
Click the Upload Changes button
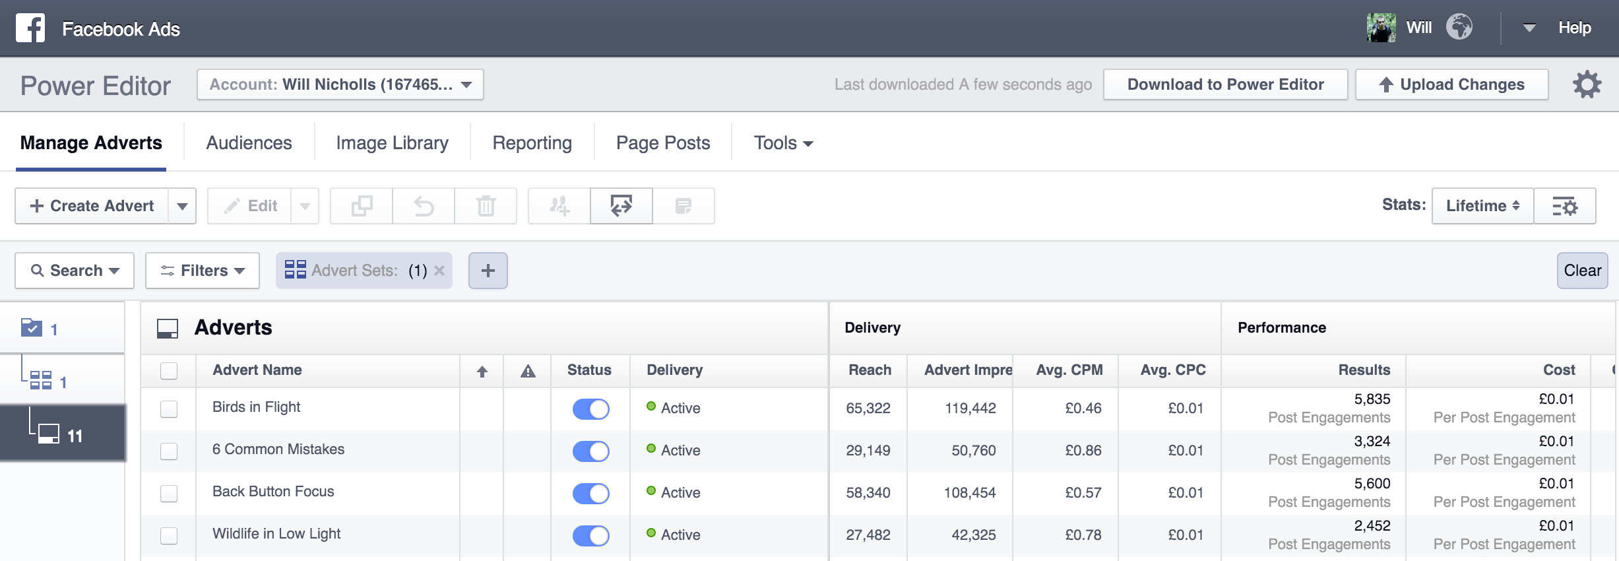[x=1451, y=84]
